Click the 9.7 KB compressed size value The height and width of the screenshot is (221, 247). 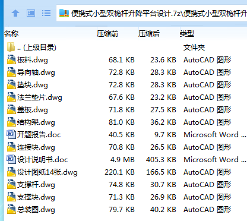coord(165,135)
